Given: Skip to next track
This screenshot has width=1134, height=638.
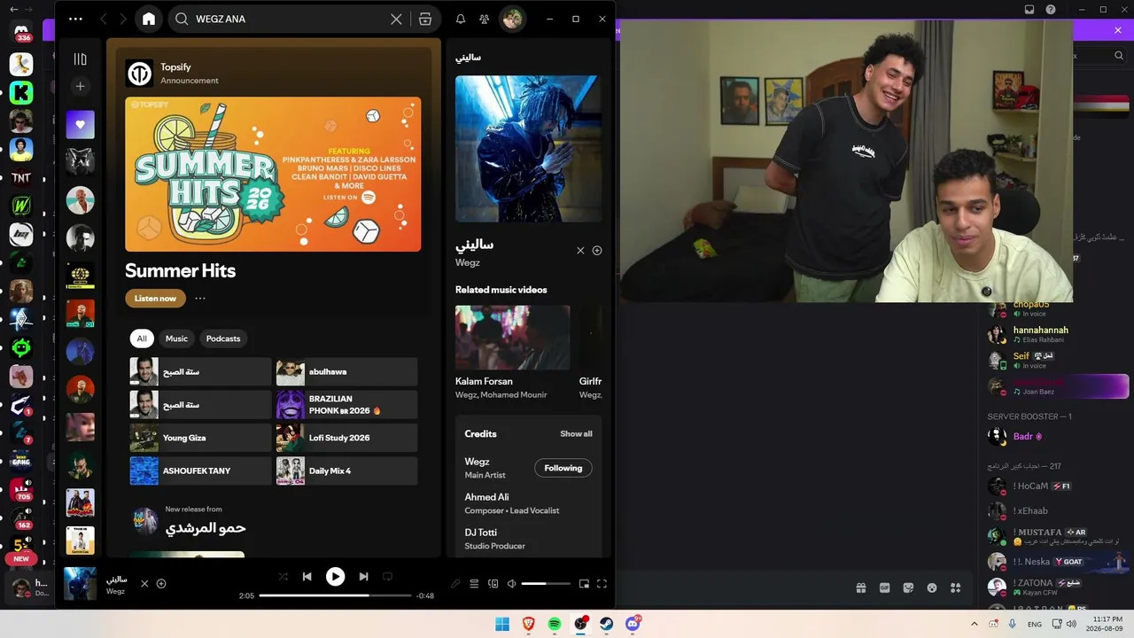Looking at the screenshot, I should tap(363, 577).
